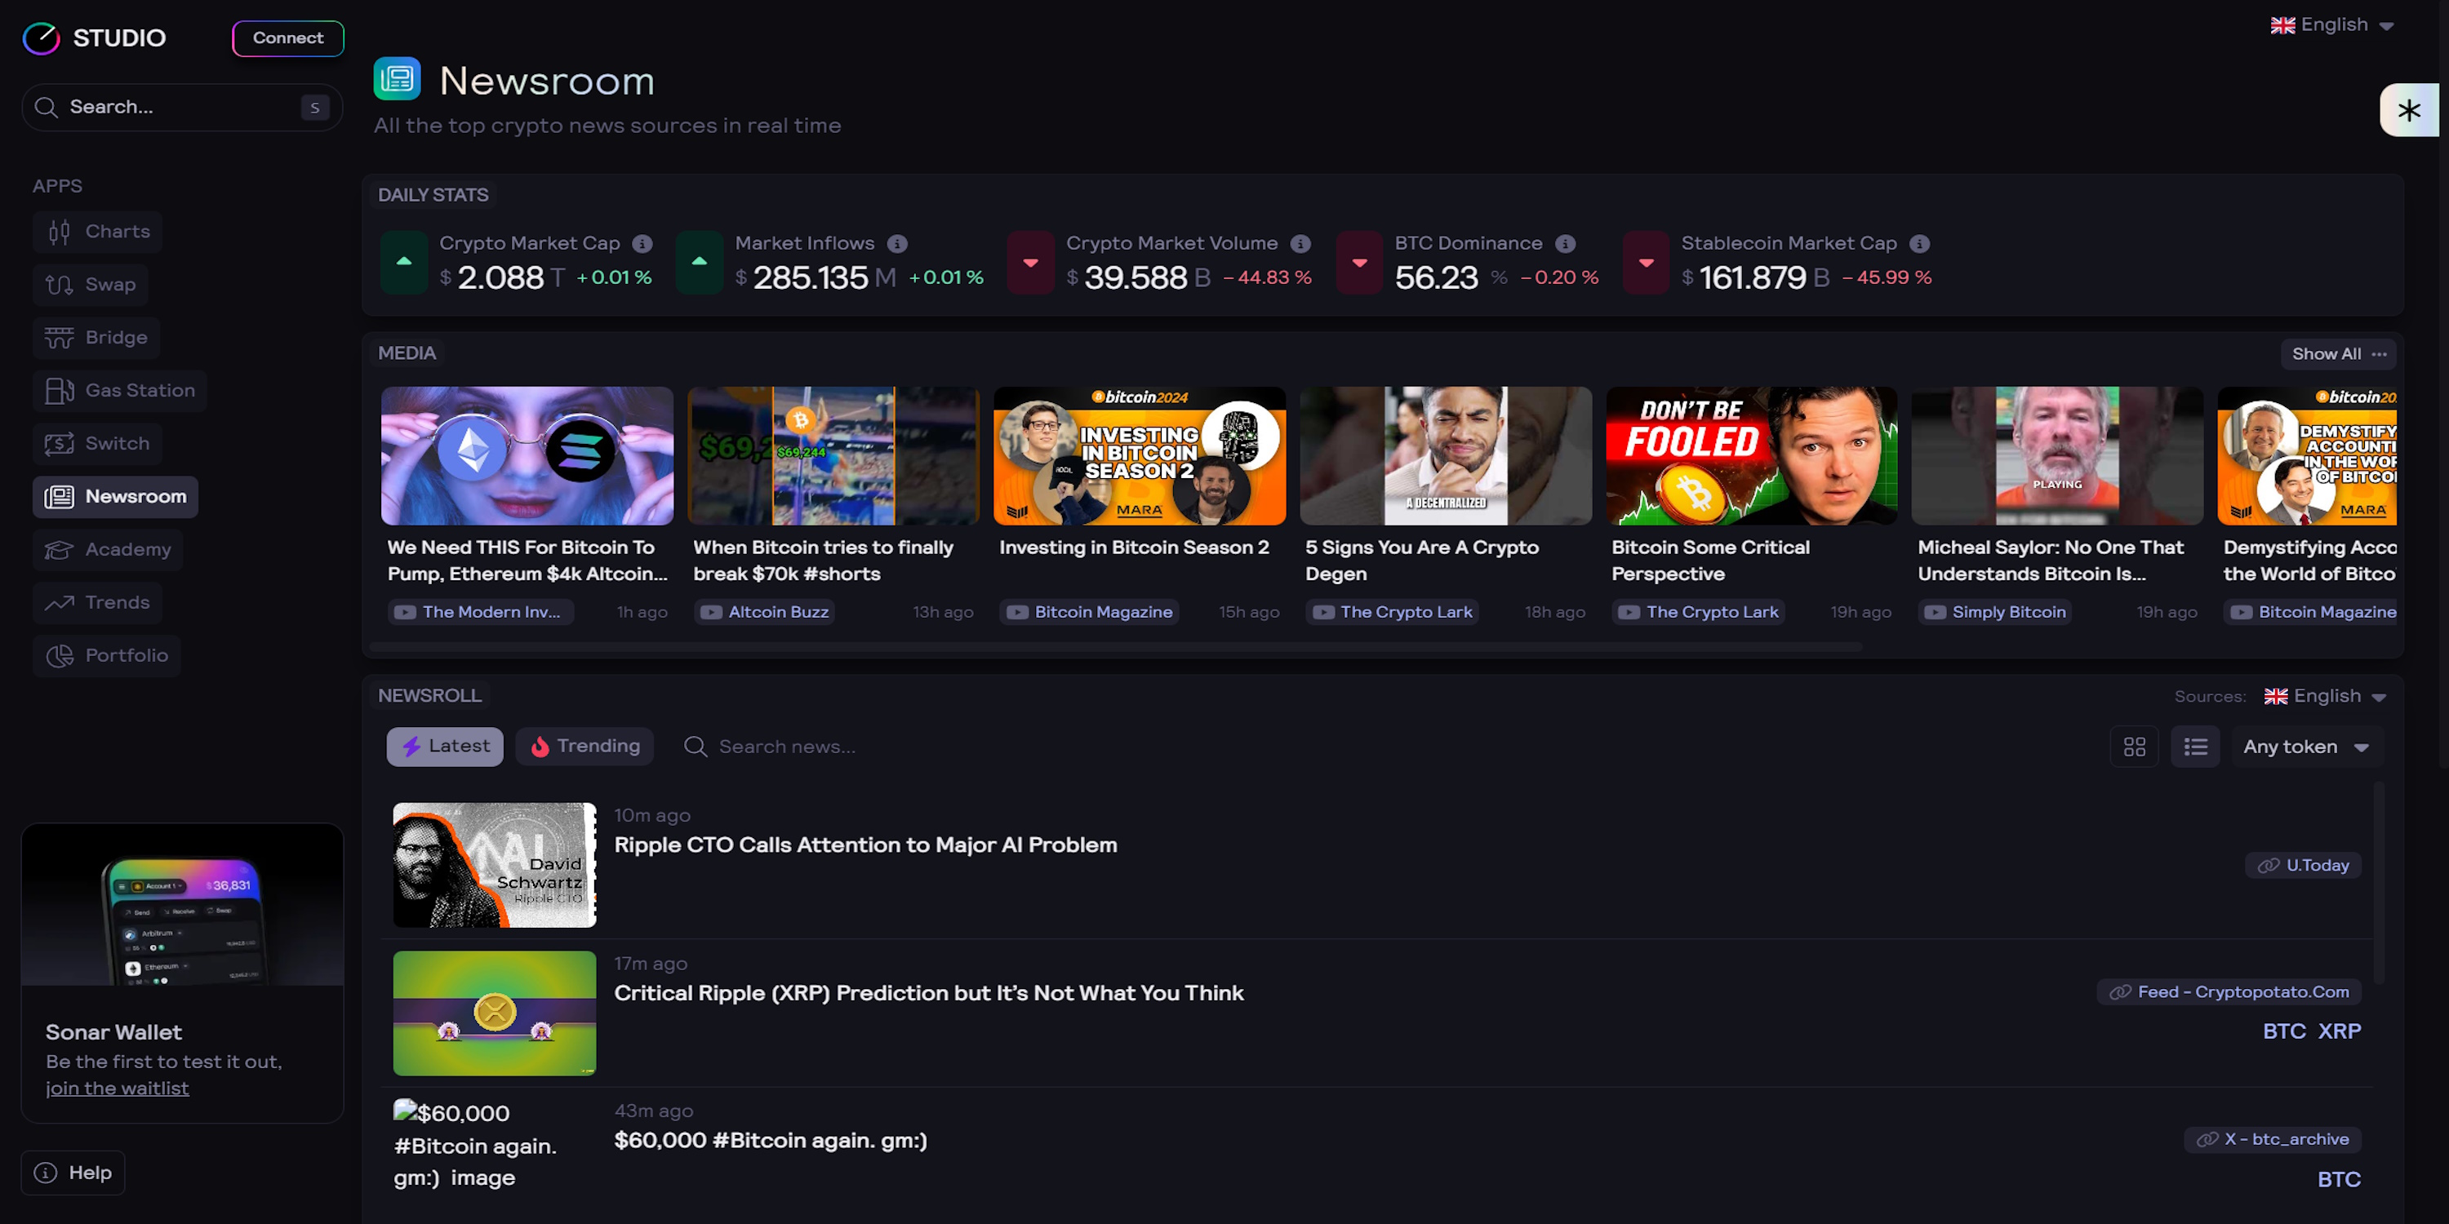Screen dimensions: 2449x1224
Task: Switch to the Trending news tab
Action: [x=584, y=747]
